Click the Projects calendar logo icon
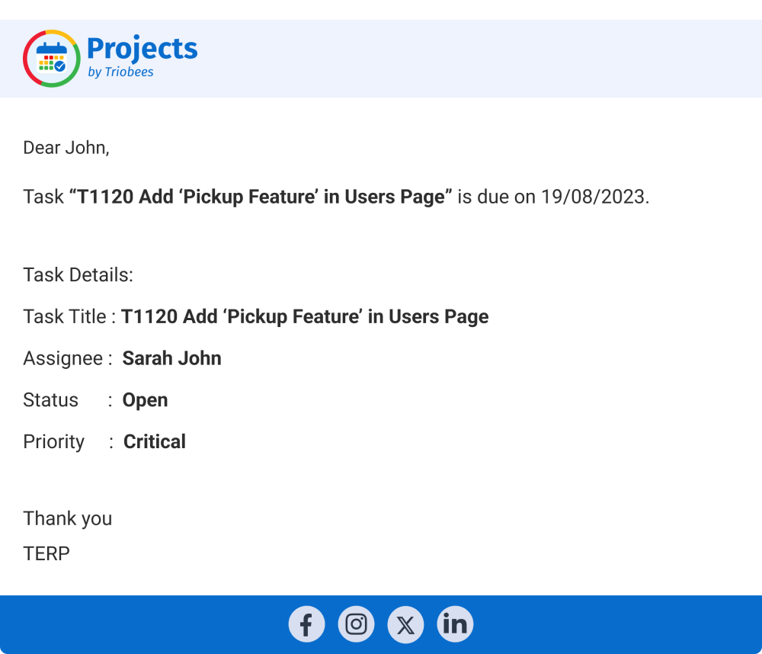This screenshot has width=762, height=654. (52, 59)
